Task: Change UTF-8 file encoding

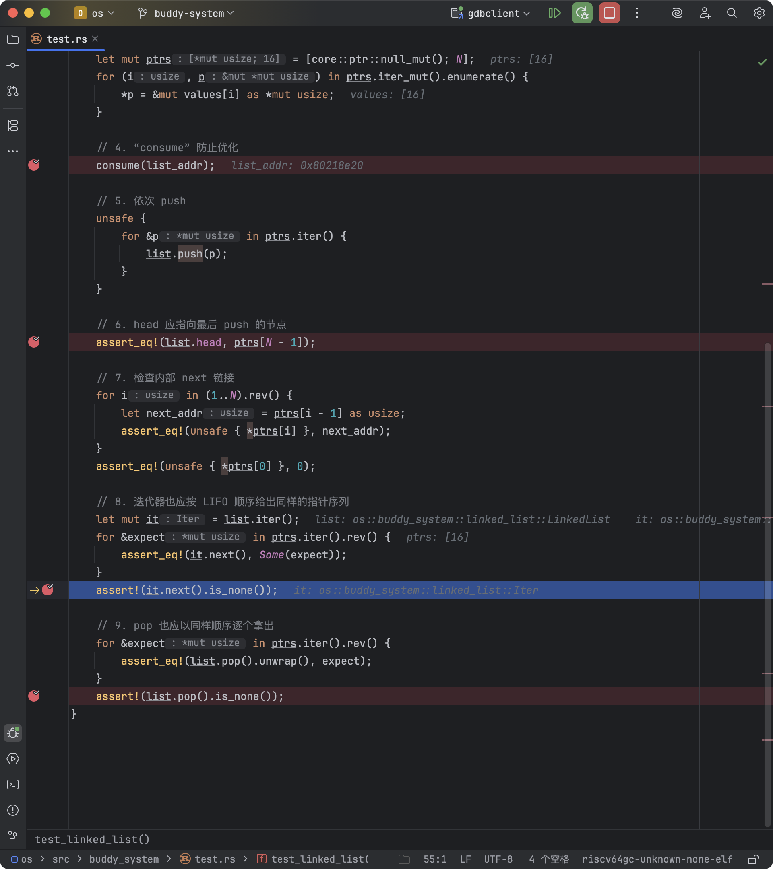Action: point(498,859)
